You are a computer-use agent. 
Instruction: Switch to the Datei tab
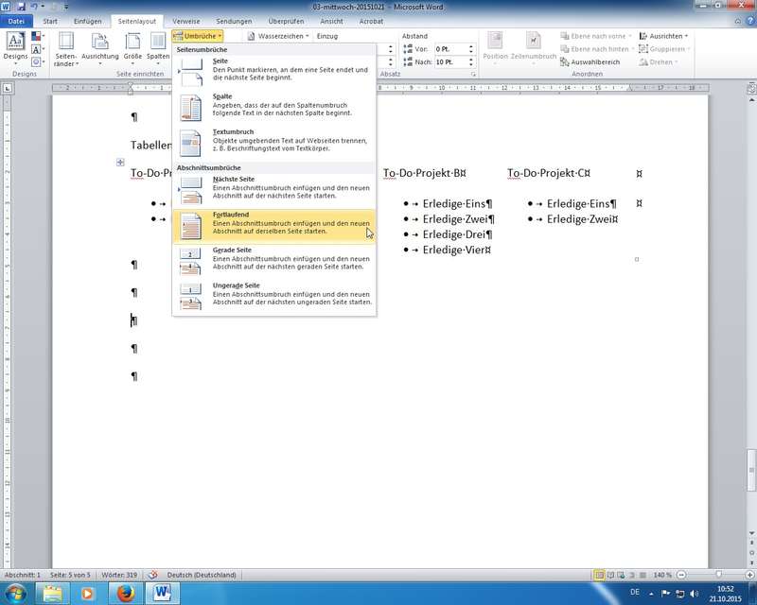(x=16, y=21)
